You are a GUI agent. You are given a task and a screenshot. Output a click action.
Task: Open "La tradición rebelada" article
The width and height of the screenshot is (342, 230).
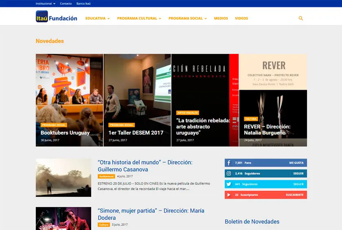[x=203, y=127]
